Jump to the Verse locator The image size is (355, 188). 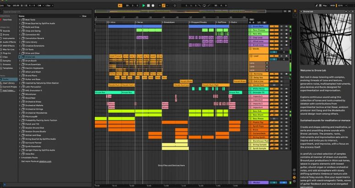(139, 22)
